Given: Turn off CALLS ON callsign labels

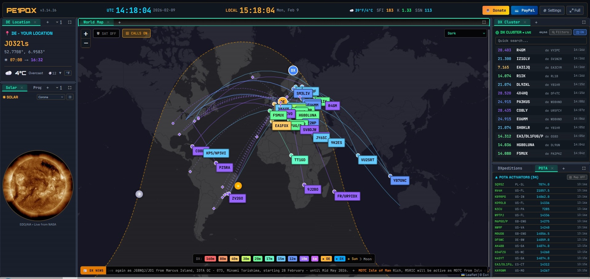Looking at the screenshot, I should click(136, 33).
